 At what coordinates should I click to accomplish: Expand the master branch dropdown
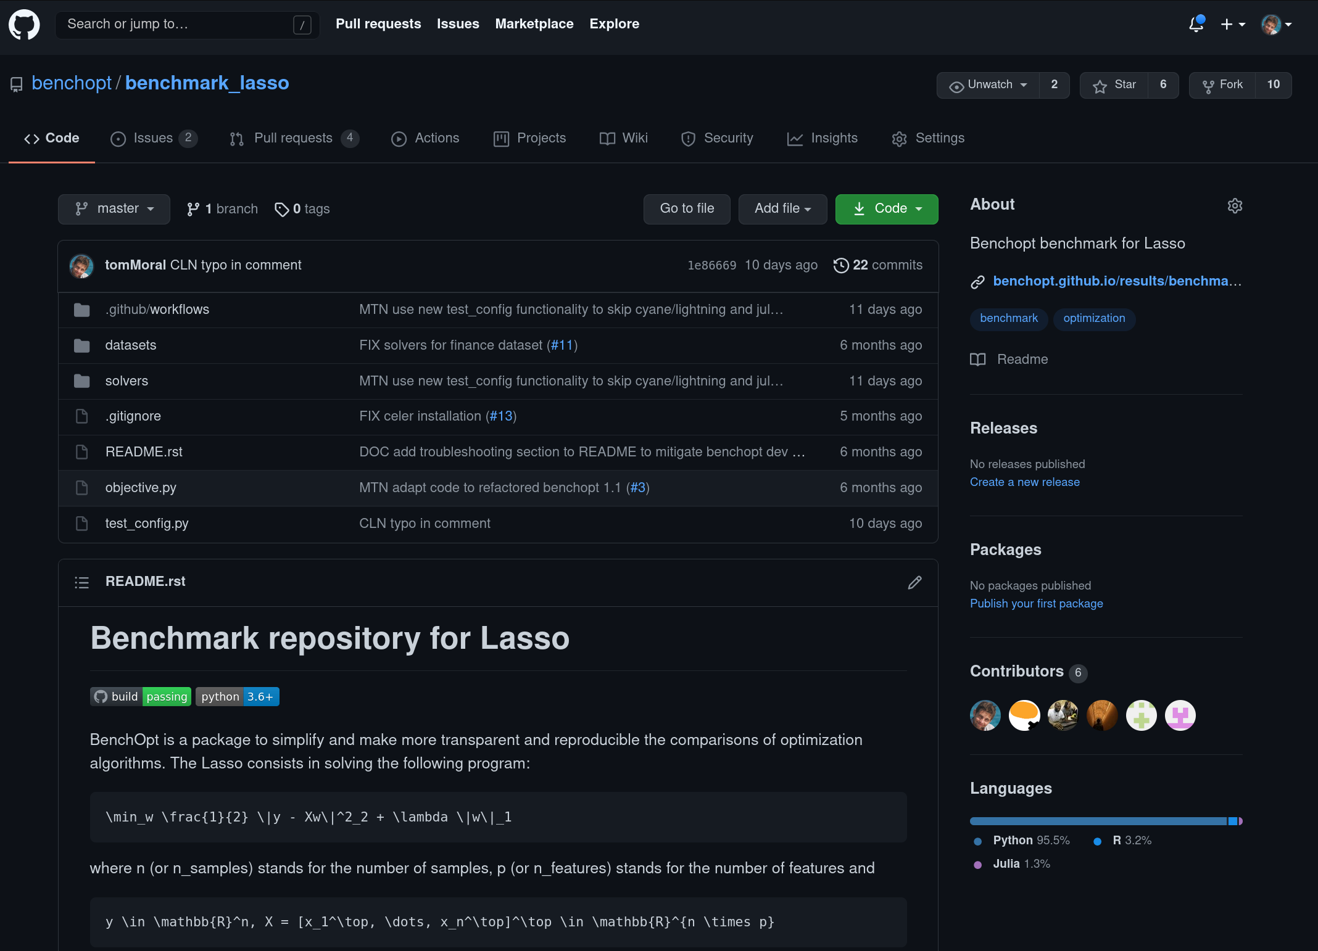point(114,209)
